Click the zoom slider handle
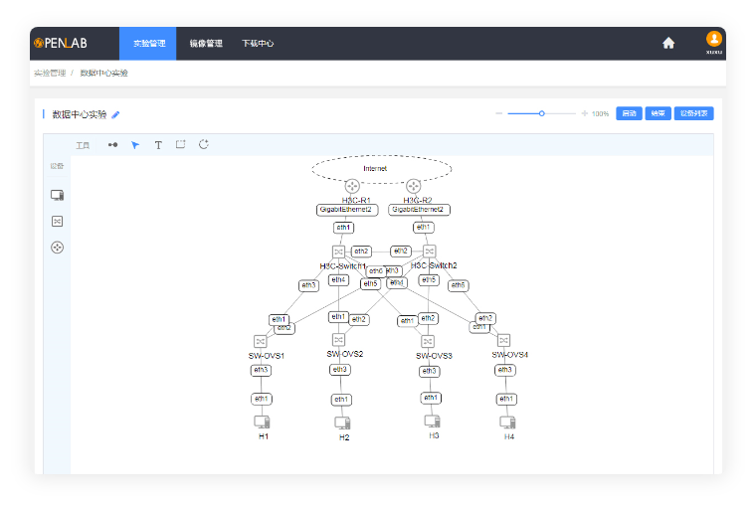The height and width of the screenshot is (507, 756). click(541, 113)
